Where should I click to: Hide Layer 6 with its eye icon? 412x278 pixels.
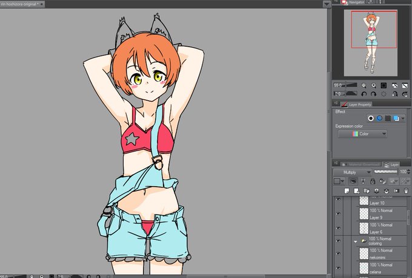(x=338, y=228)
